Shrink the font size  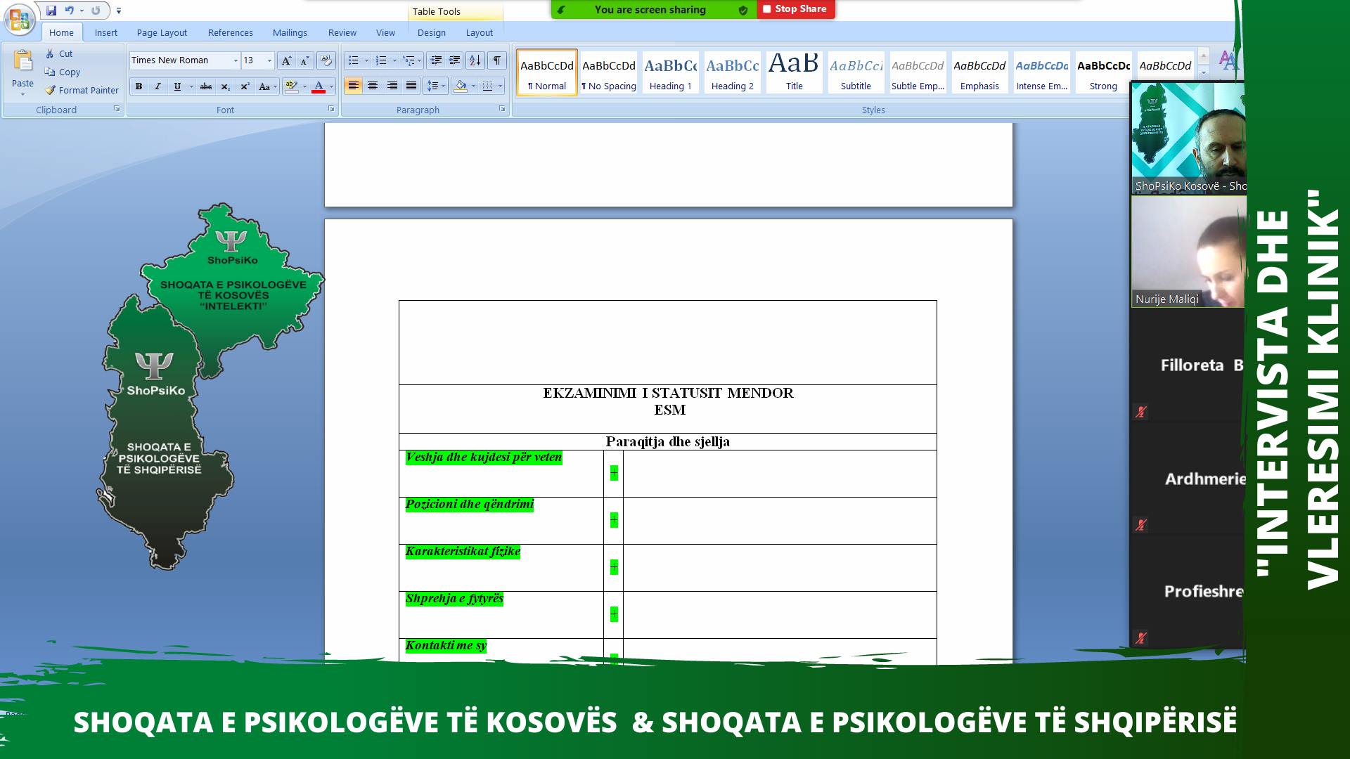click(x=304, y=60)
